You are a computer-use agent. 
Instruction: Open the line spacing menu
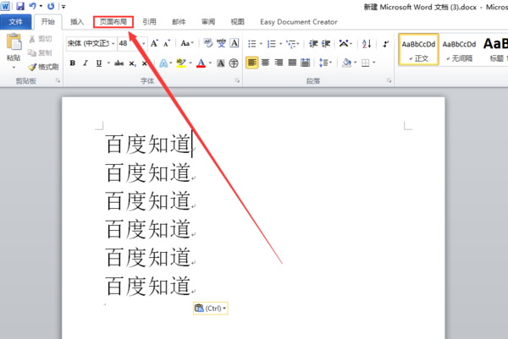(325, 63)
